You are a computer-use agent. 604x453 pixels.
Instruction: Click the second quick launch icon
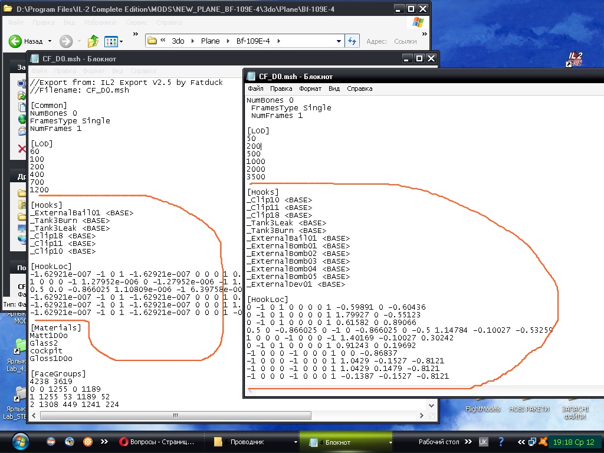[70, 442]
